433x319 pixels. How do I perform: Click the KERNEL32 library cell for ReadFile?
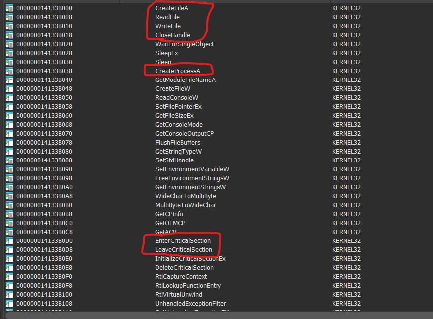click(346, 17)
